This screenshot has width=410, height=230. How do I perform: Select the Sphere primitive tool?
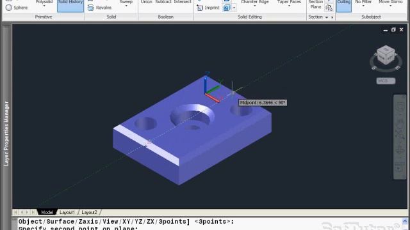click(17, 8)
